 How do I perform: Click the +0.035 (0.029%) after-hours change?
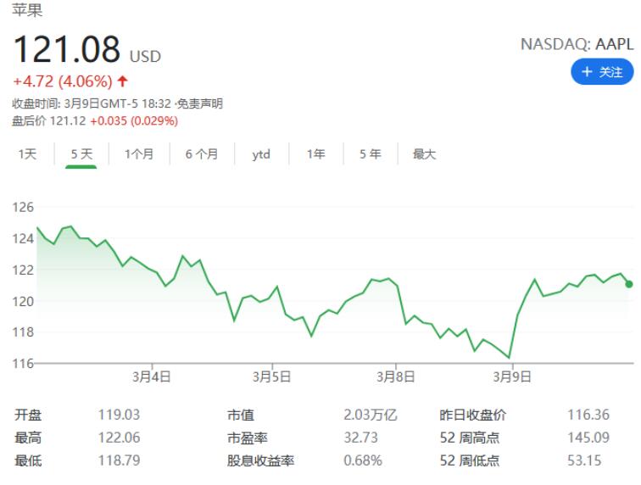[134, 121]
